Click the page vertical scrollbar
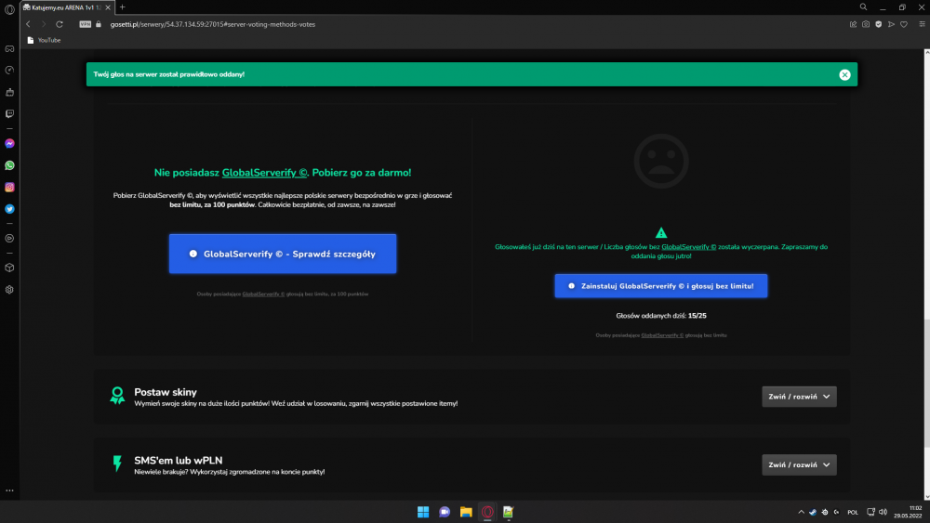Screen dimensions: 930x523 (x=926, y=384)
